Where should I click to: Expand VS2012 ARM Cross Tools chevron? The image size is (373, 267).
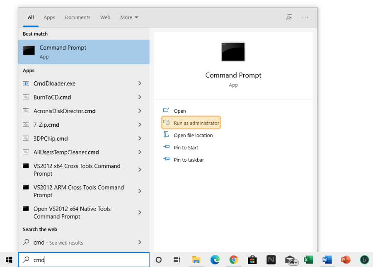[x=140, y=191]
